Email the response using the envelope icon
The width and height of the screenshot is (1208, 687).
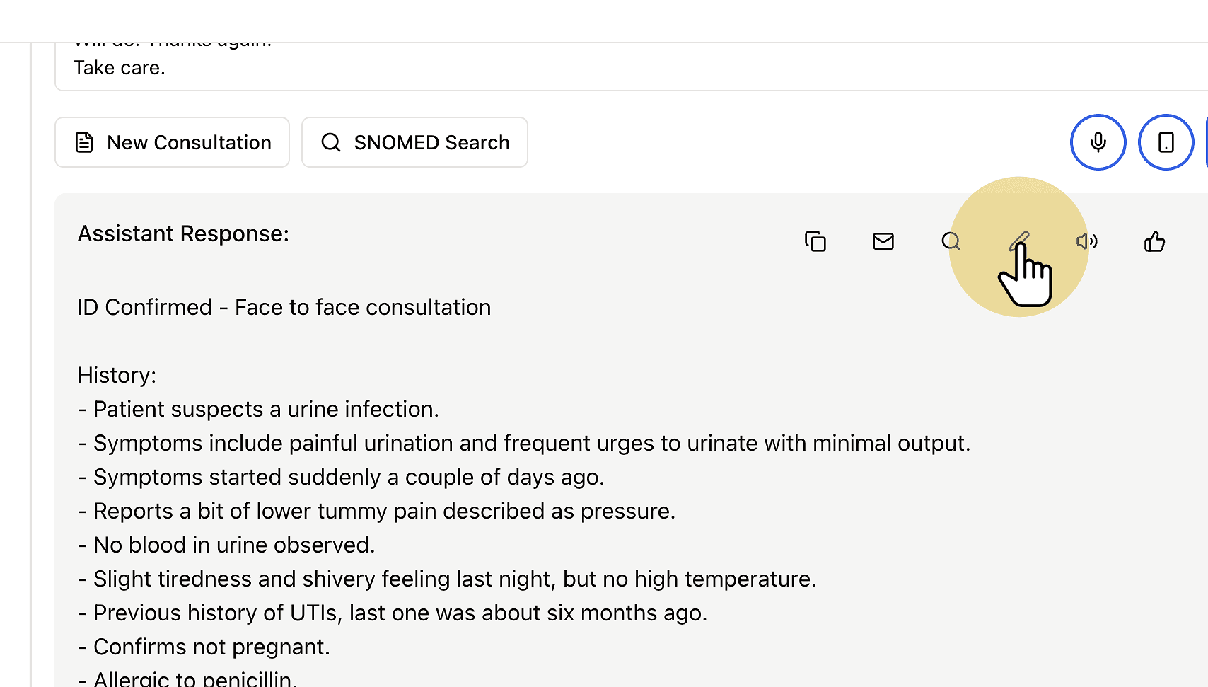pyautogui.click(x=883, y=241)
